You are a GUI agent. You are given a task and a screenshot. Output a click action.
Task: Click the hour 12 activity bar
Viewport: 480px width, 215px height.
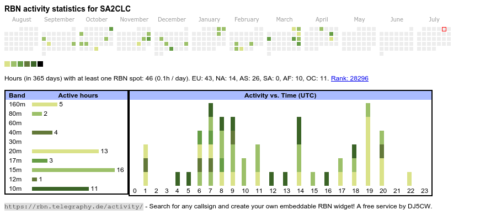271,179
